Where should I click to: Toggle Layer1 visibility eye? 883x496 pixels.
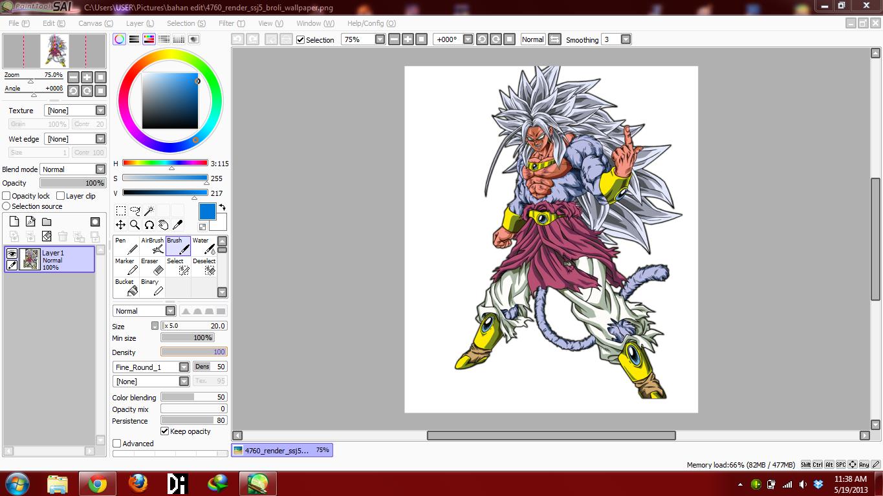pos(12,254)
